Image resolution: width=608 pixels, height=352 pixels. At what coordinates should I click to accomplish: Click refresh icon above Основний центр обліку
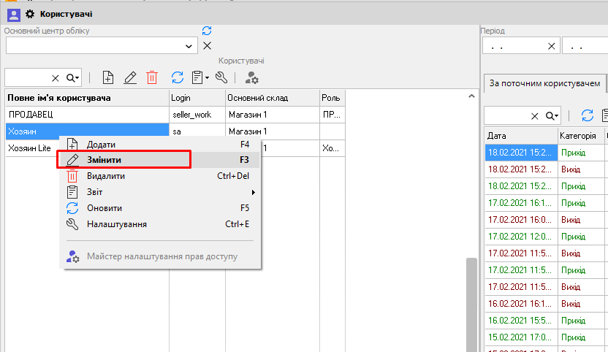[207, 31]
